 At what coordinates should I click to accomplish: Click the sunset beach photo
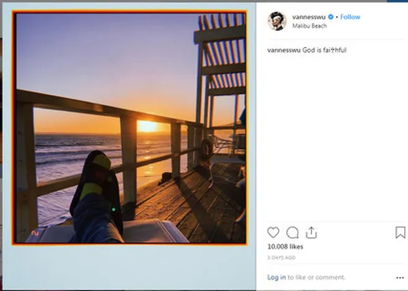(x=129, y=128)
